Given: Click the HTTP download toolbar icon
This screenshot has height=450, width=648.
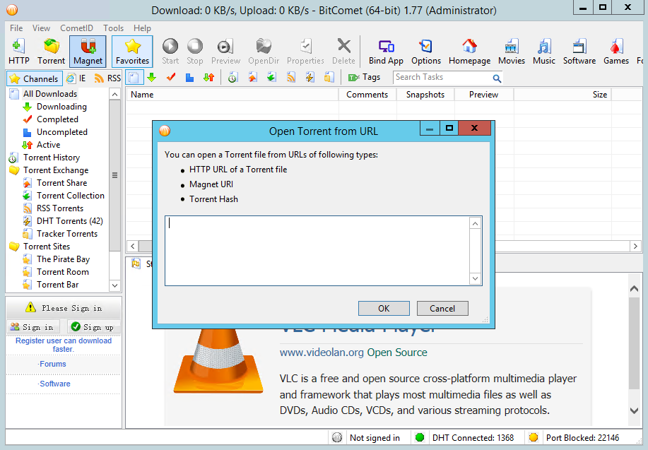Looking at the screenshot, I should [18, 52].
